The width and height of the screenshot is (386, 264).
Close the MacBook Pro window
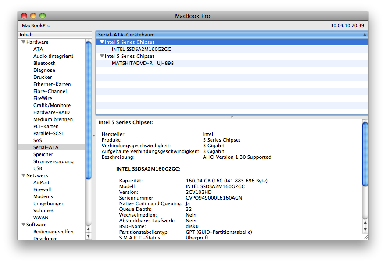[24, 16]
